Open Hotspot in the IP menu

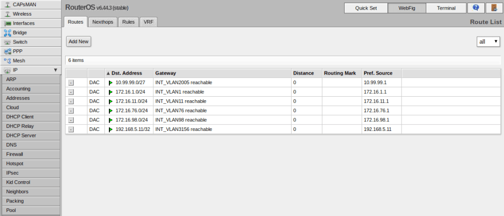point(30,163)
